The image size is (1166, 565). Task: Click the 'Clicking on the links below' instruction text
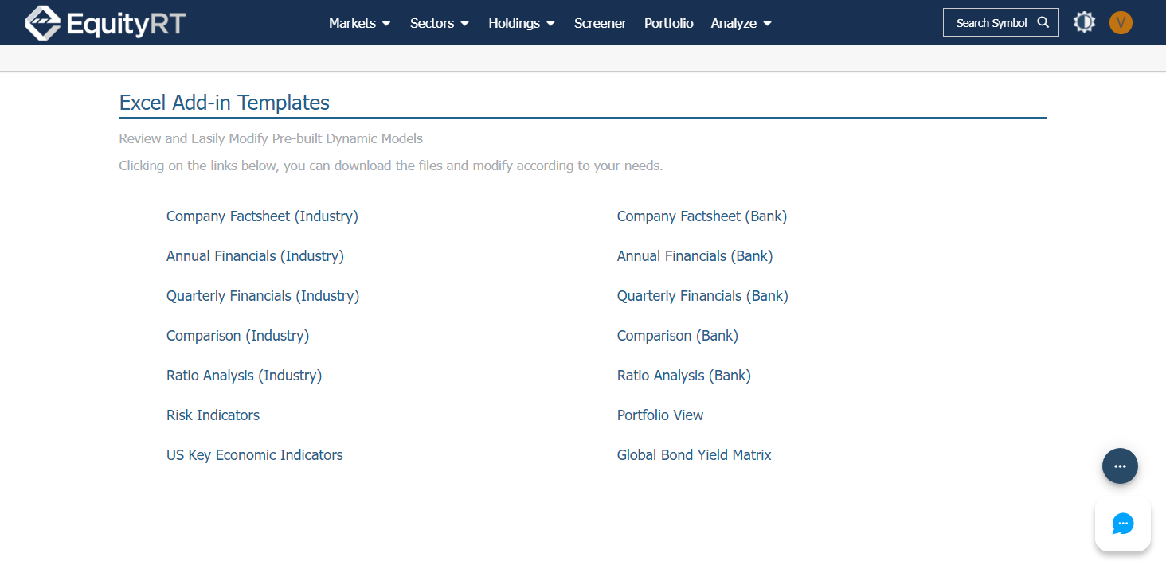click(x=390, y=166)
